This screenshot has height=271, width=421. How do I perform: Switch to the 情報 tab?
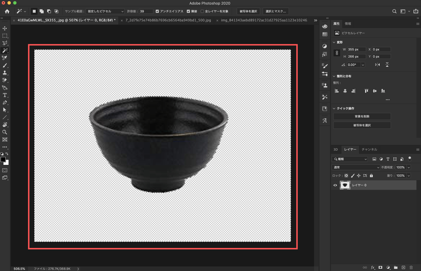pyautogui.click(x=348, y=24)
